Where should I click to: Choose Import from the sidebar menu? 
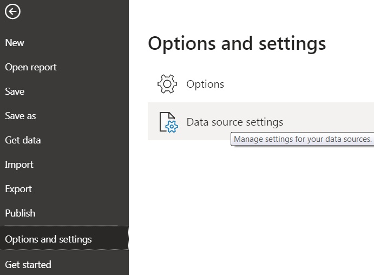(19, 165)
